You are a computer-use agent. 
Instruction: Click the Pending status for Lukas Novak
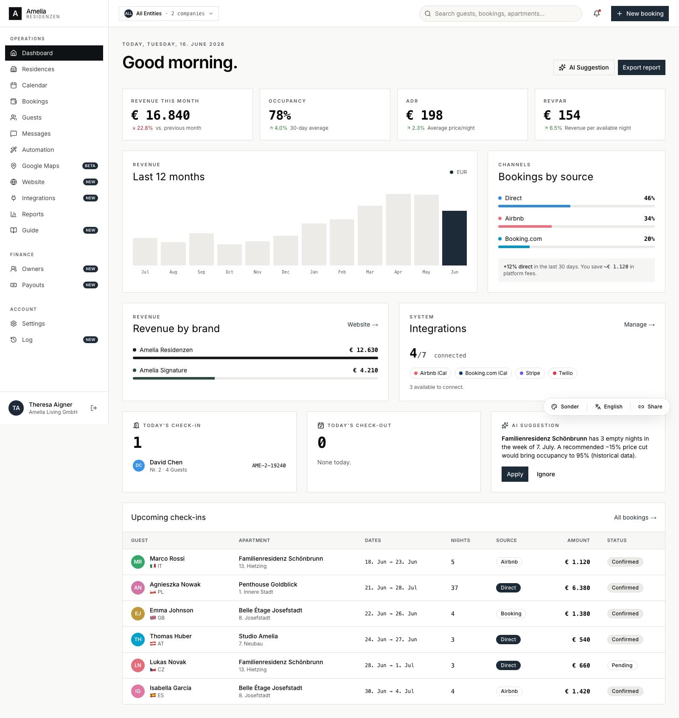(x=622, y=665)
